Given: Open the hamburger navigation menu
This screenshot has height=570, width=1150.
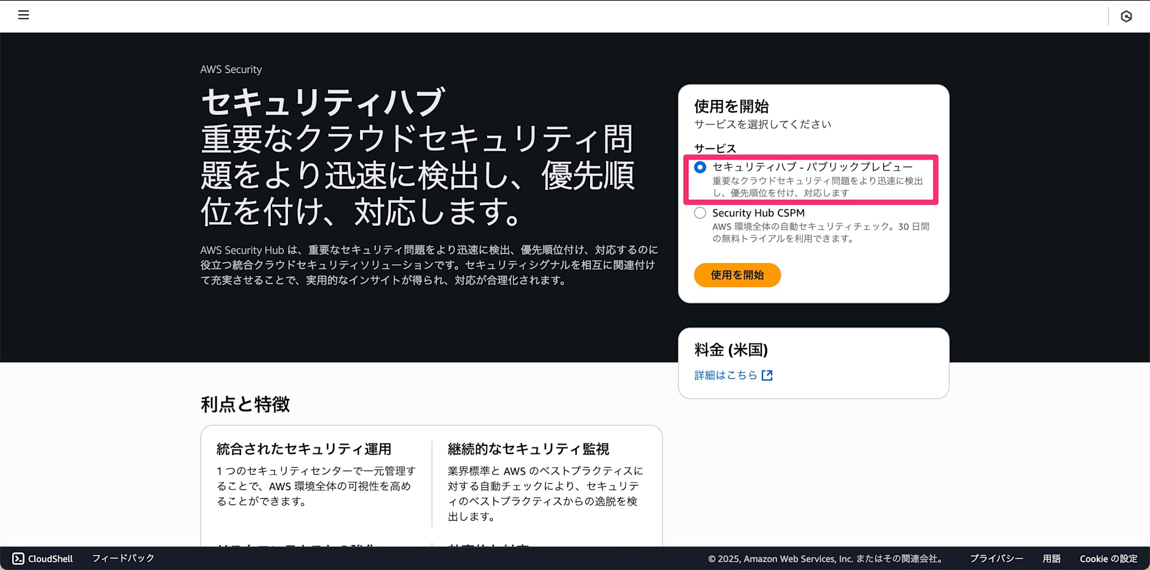Looking at the screenshot, I should (x=24, y=15).
